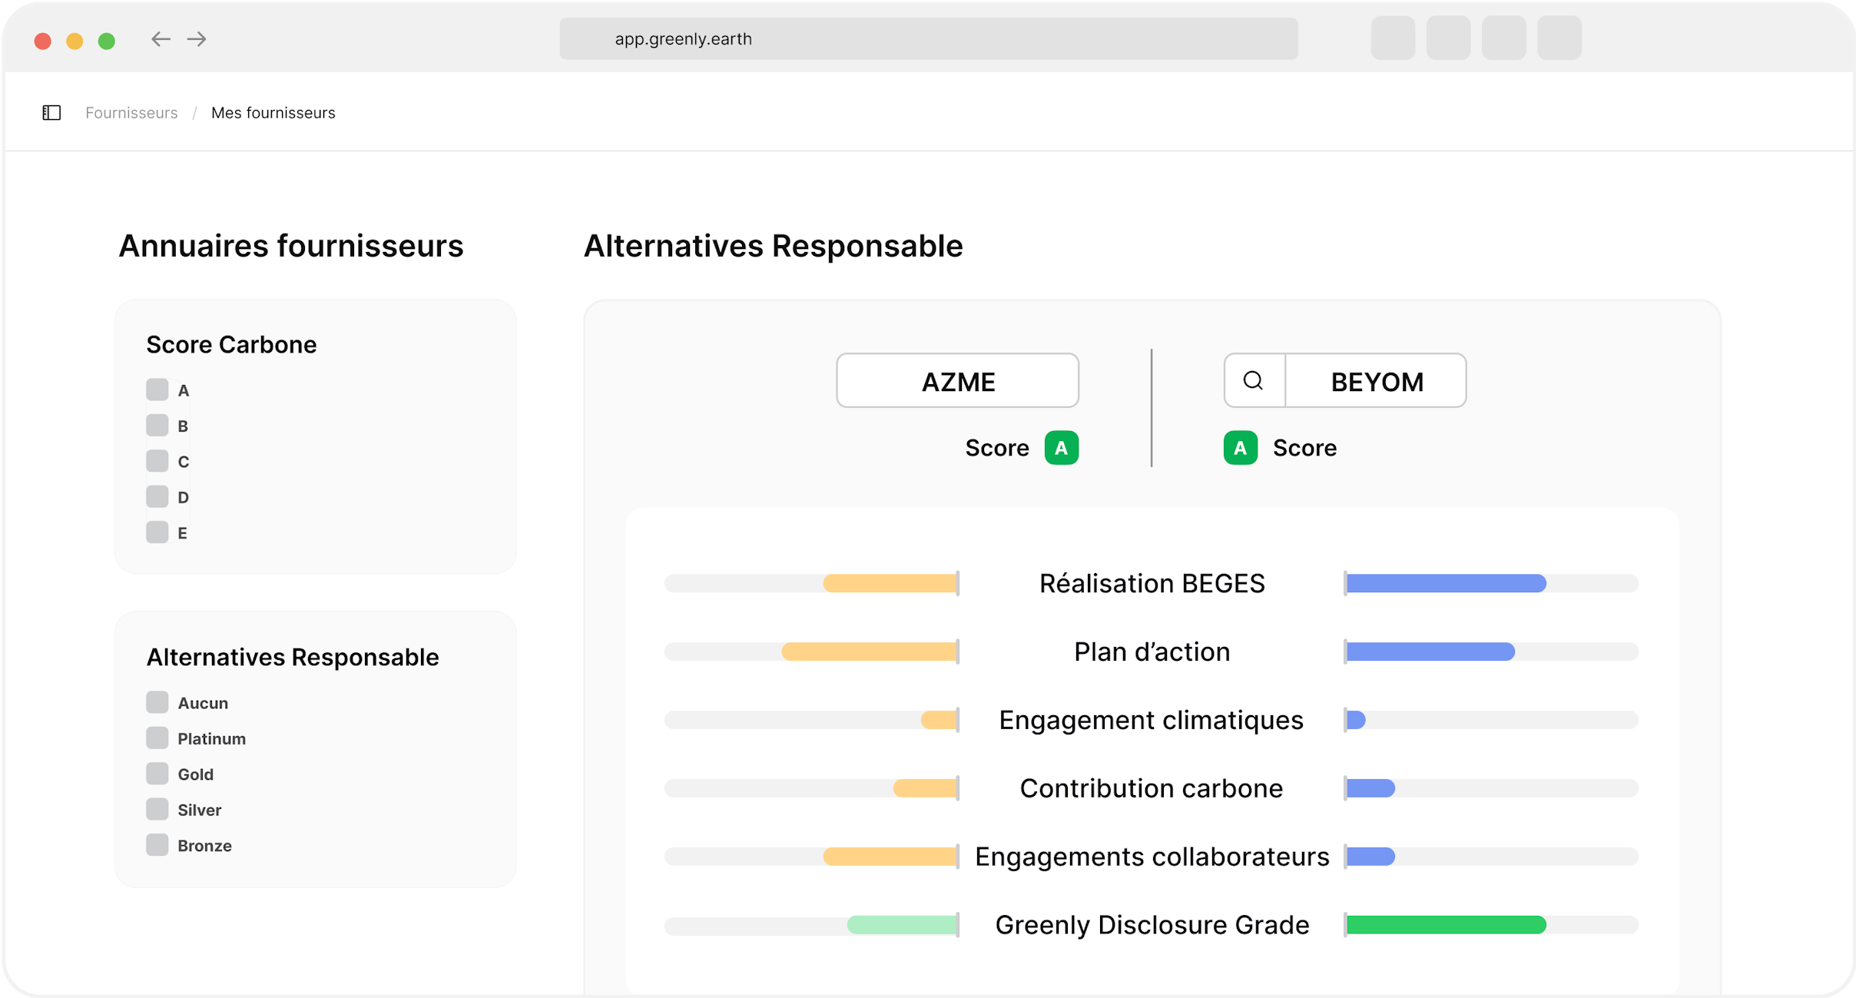Enable the Bronze filter checkbox
The width and height of the screenshot is (1856, 998).
pyautogui.click(x=157, y=845)
